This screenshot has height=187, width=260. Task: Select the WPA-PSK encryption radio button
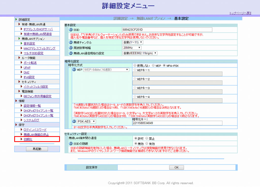[x=164, y=66]
